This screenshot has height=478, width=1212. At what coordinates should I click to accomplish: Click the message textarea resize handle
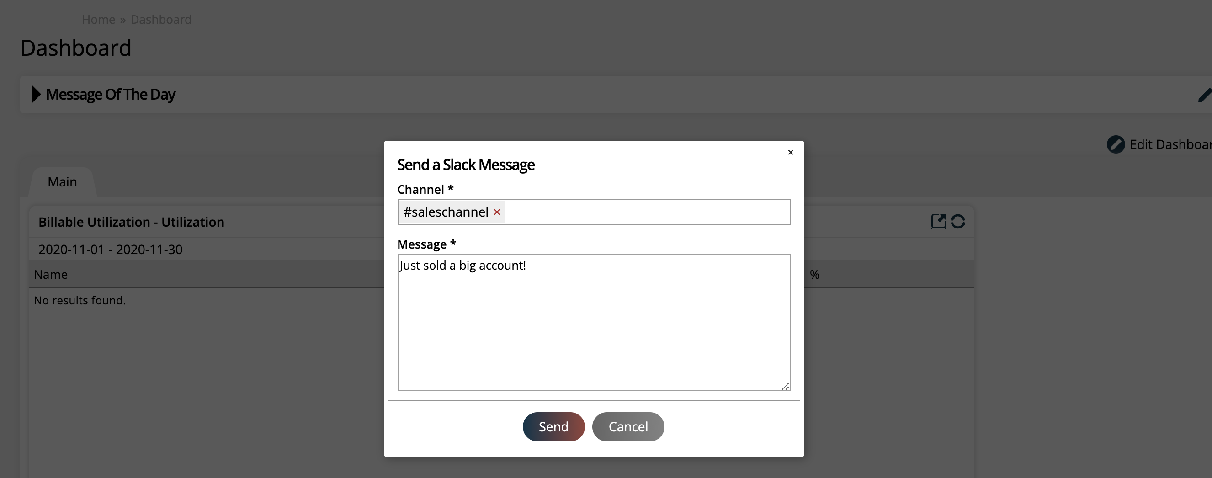[x=785, y=387]
